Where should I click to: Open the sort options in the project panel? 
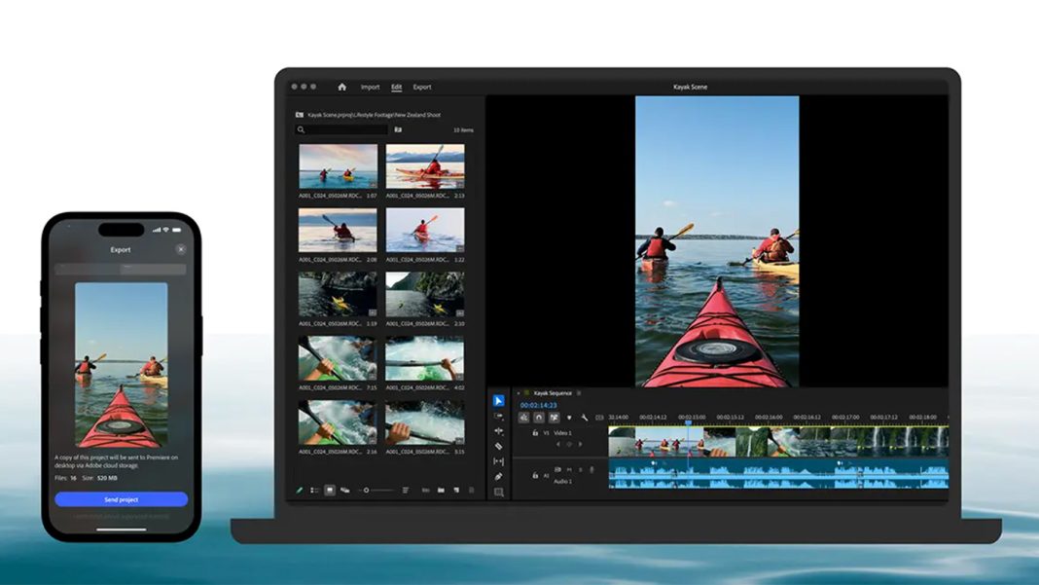pos(405,490)
